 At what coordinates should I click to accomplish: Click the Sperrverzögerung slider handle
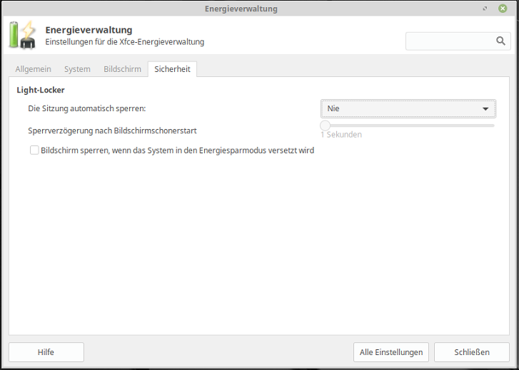[x=325, y=125]
